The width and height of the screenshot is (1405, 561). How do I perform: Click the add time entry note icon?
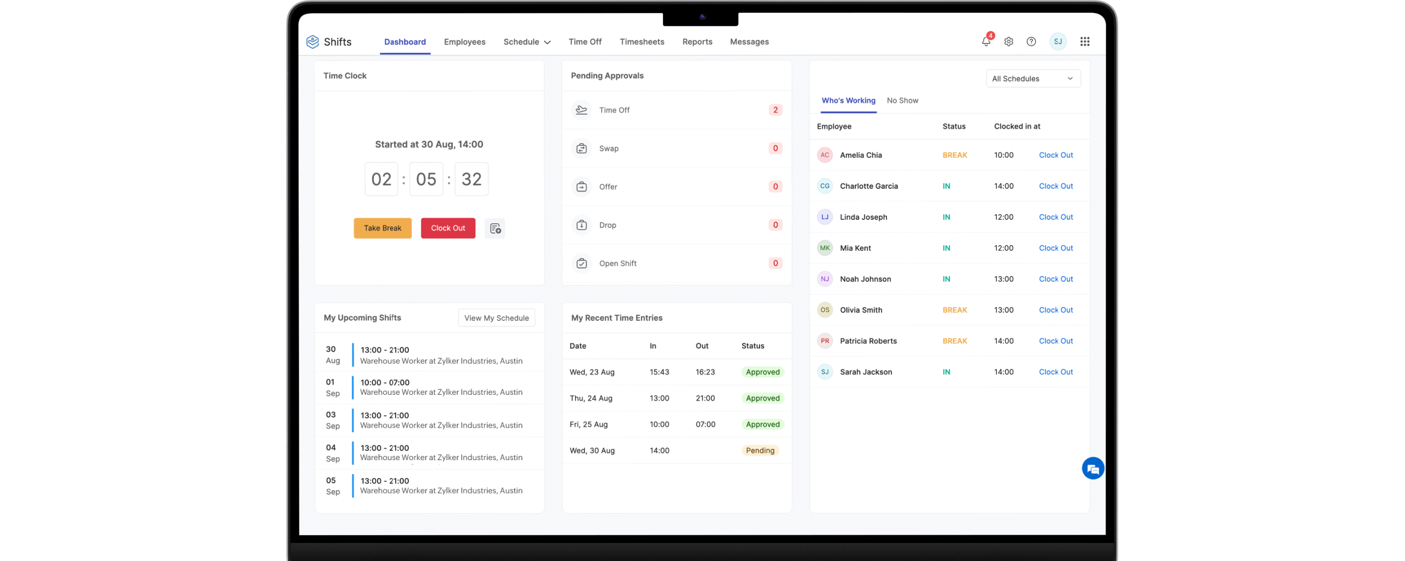495,228
